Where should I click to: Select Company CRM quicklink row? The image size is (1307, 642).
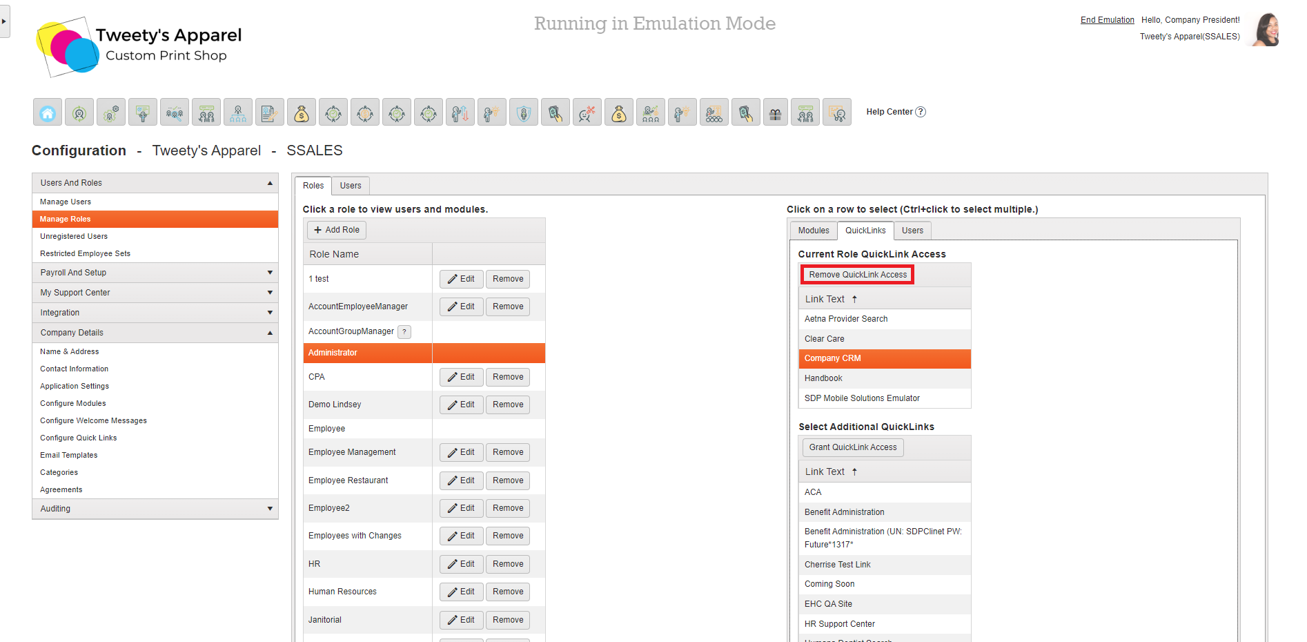click(x=885, y=358)
